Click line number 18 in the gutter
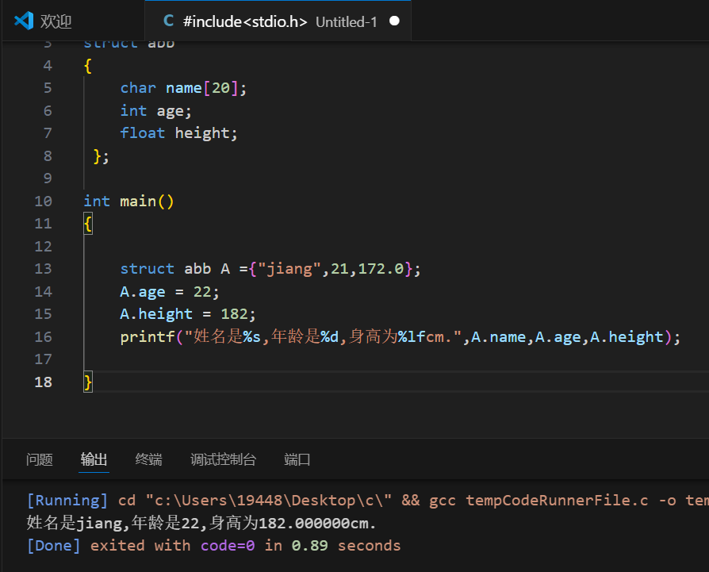The width and height of the screenshot is (709, 572). point(44,382)
